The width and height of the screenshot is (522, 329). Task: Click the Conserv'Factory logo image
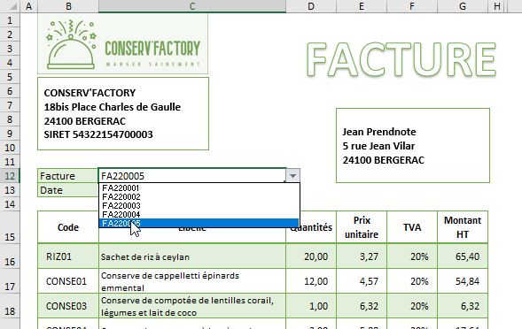[123, 44]
